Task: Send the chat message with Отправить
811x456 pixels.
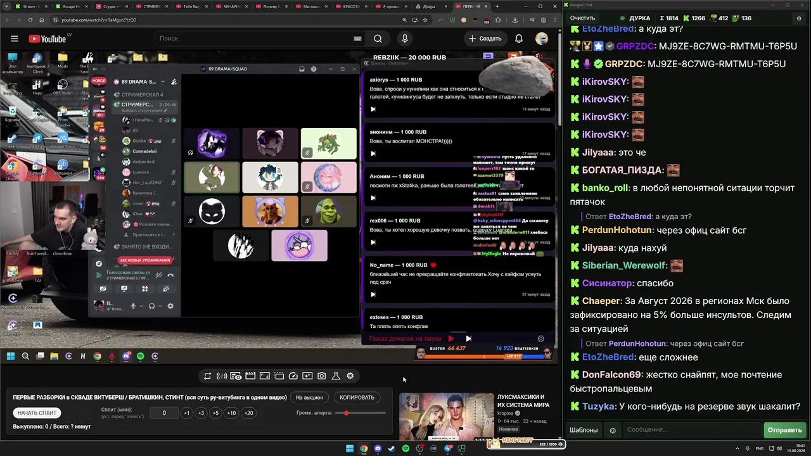Action: point(784,430)
